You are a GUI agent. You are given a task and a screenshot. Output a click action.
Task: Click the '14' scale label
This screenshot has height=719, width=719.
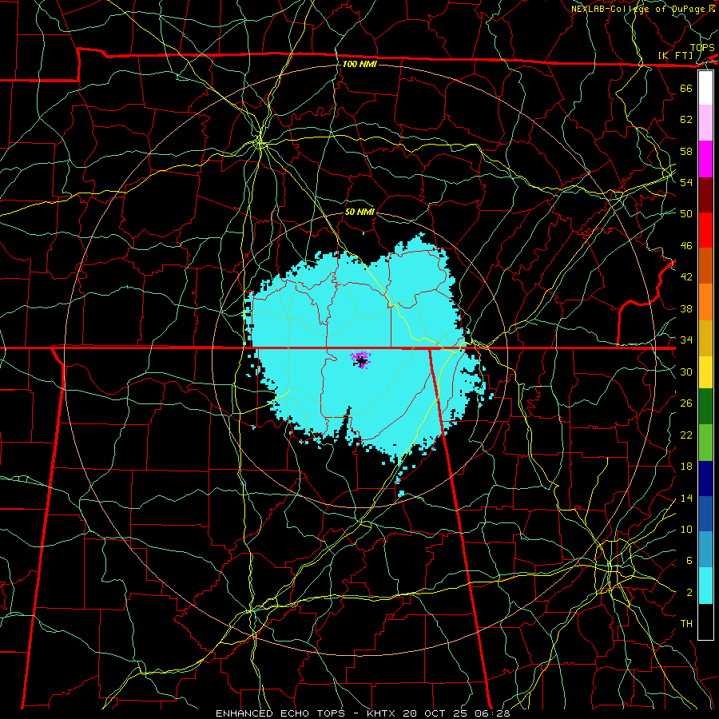[686, 498]
